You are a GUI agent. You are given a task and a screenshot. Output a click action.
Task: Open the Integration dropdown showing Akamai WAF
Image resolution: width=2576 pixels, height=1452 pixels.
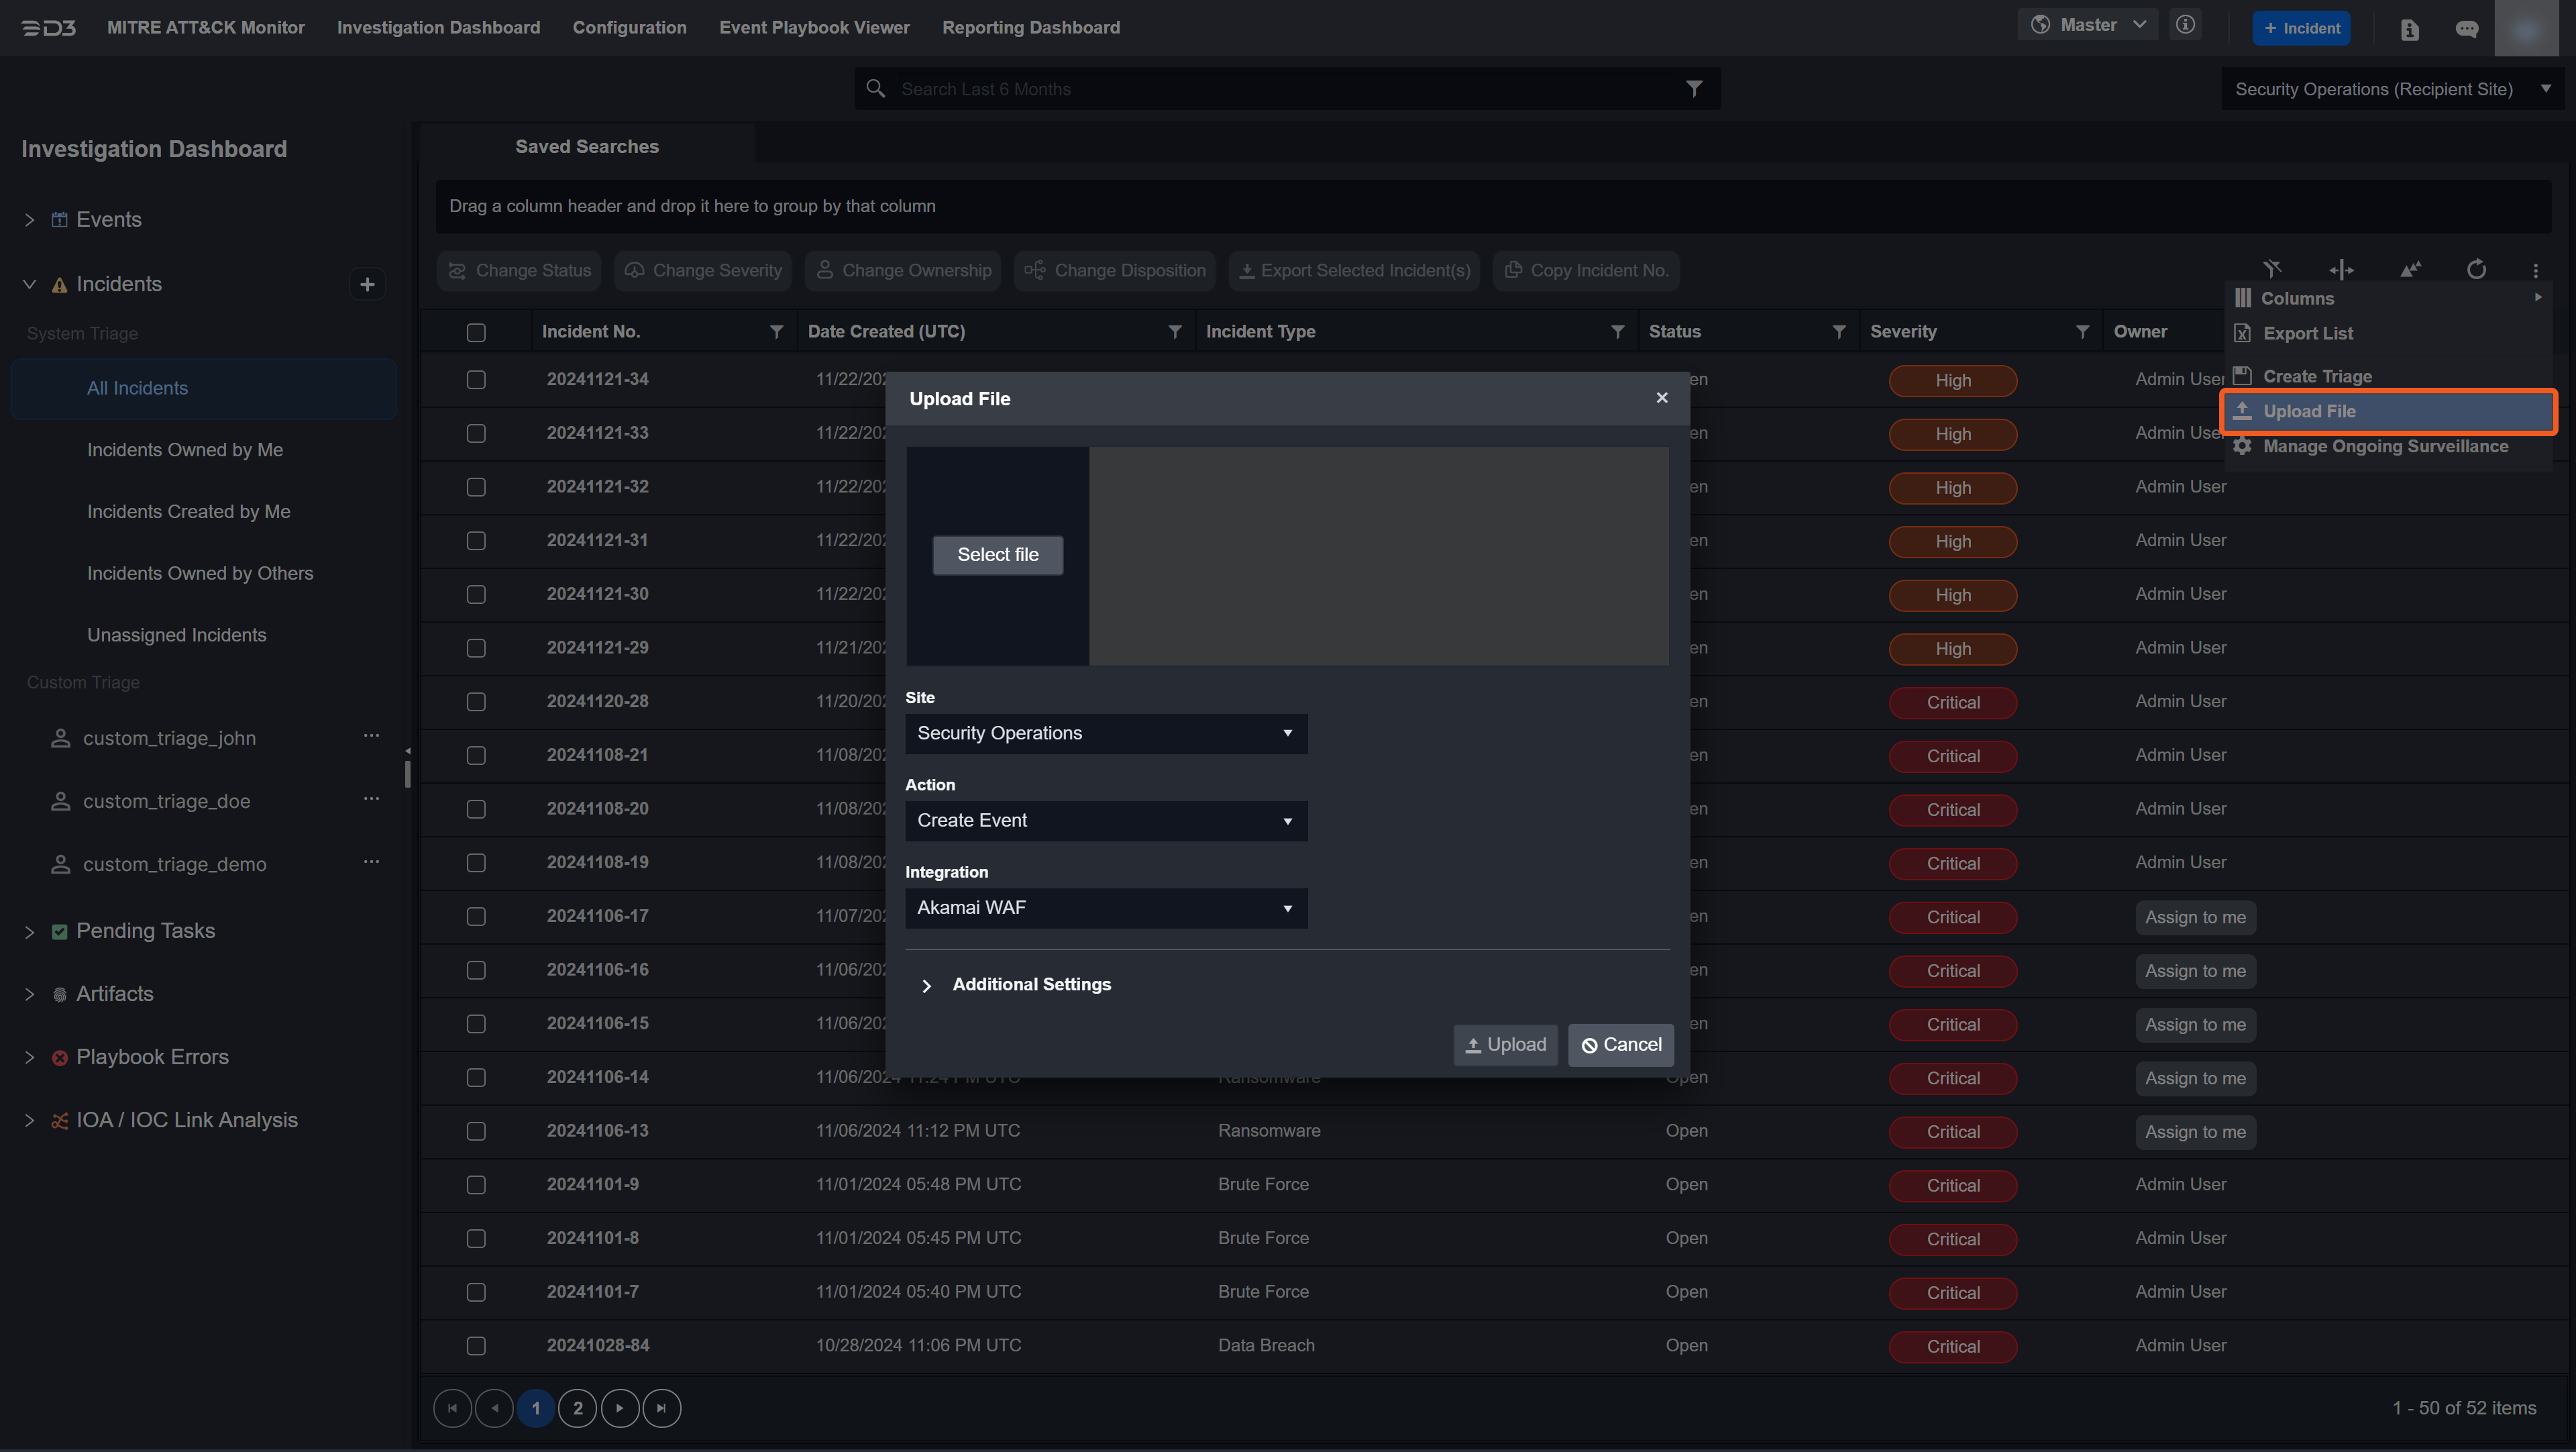(x=1105, y=908)
